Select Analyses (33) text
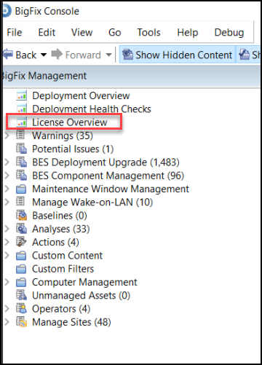This screenshot has height=365, width=262. 61,229
